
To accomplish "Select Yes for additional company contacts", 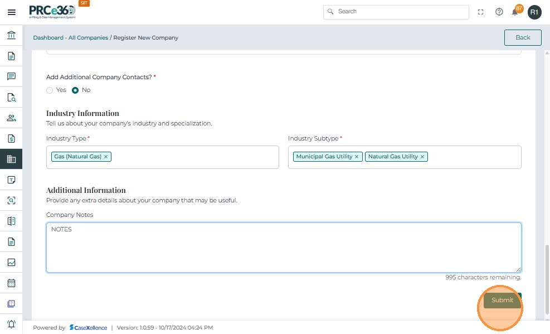I will [50, 90].
